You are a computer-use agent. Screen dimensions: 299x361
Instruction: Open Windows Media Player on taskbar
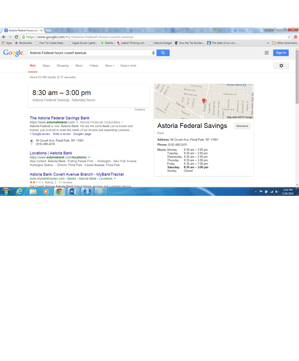tap(46, 191)
